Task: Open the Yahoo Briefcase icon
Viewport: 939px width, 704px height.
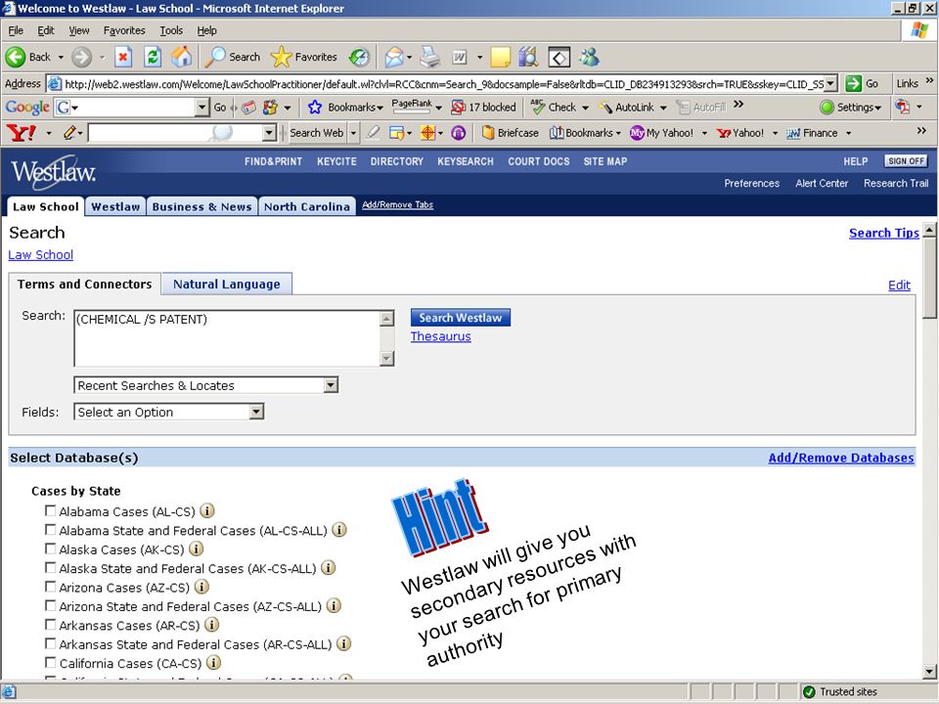Action: click(x=488, y=132)
